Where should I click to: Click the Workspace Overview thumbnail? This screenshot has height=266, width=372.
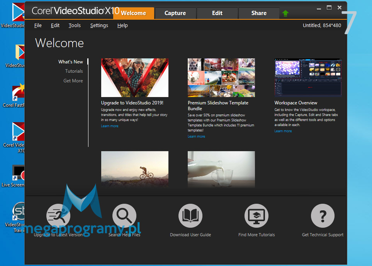308,78
